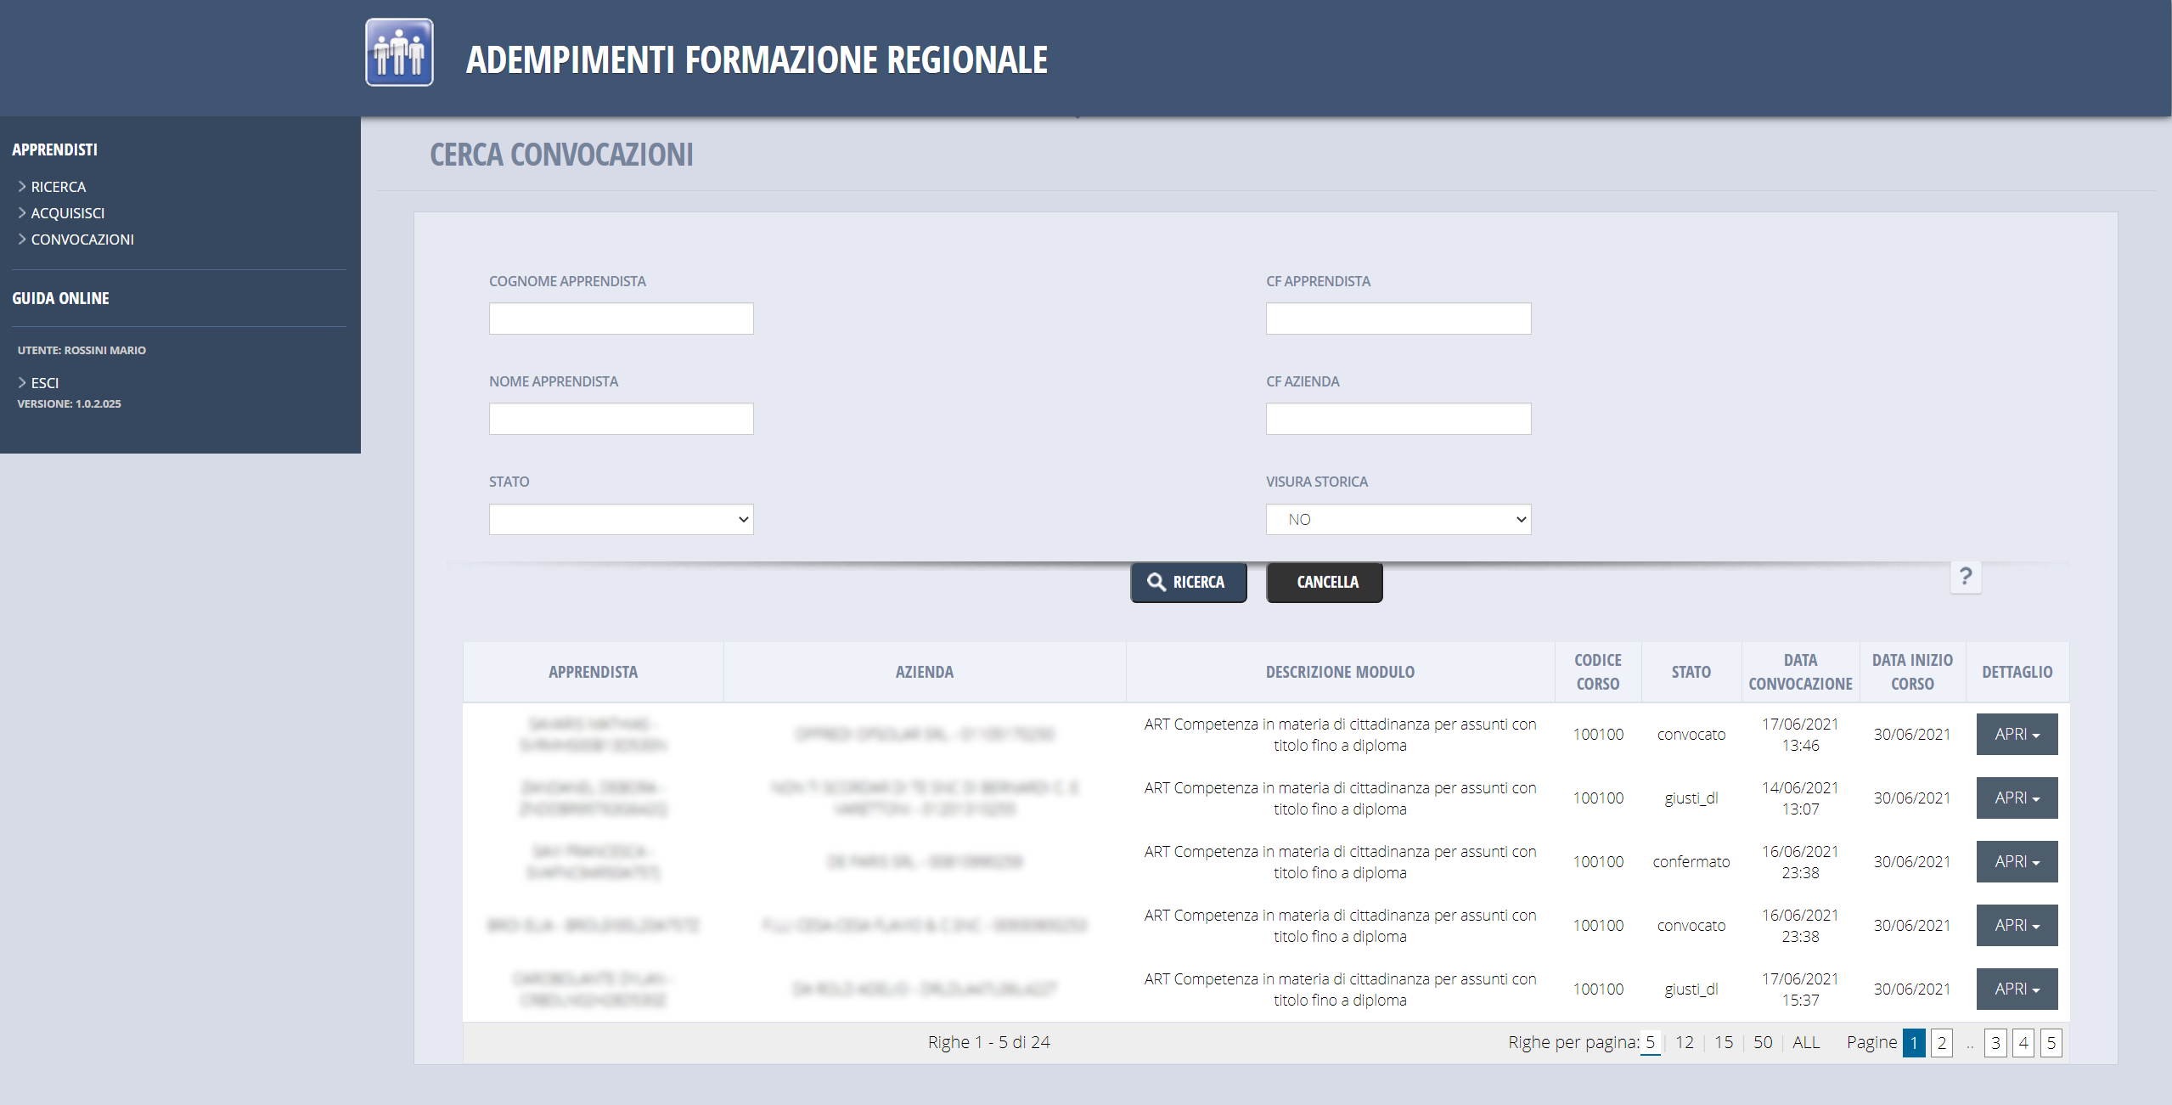The width and height of the screenshot is (2172, 1105).
Task: Click the three-people application logo icon
Action: point(399,53)
